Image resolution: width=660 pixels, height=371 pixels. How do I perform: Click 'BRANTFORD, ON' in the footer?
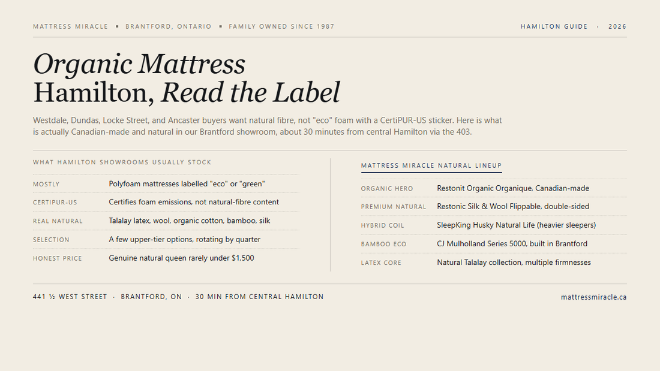(151, 297)
